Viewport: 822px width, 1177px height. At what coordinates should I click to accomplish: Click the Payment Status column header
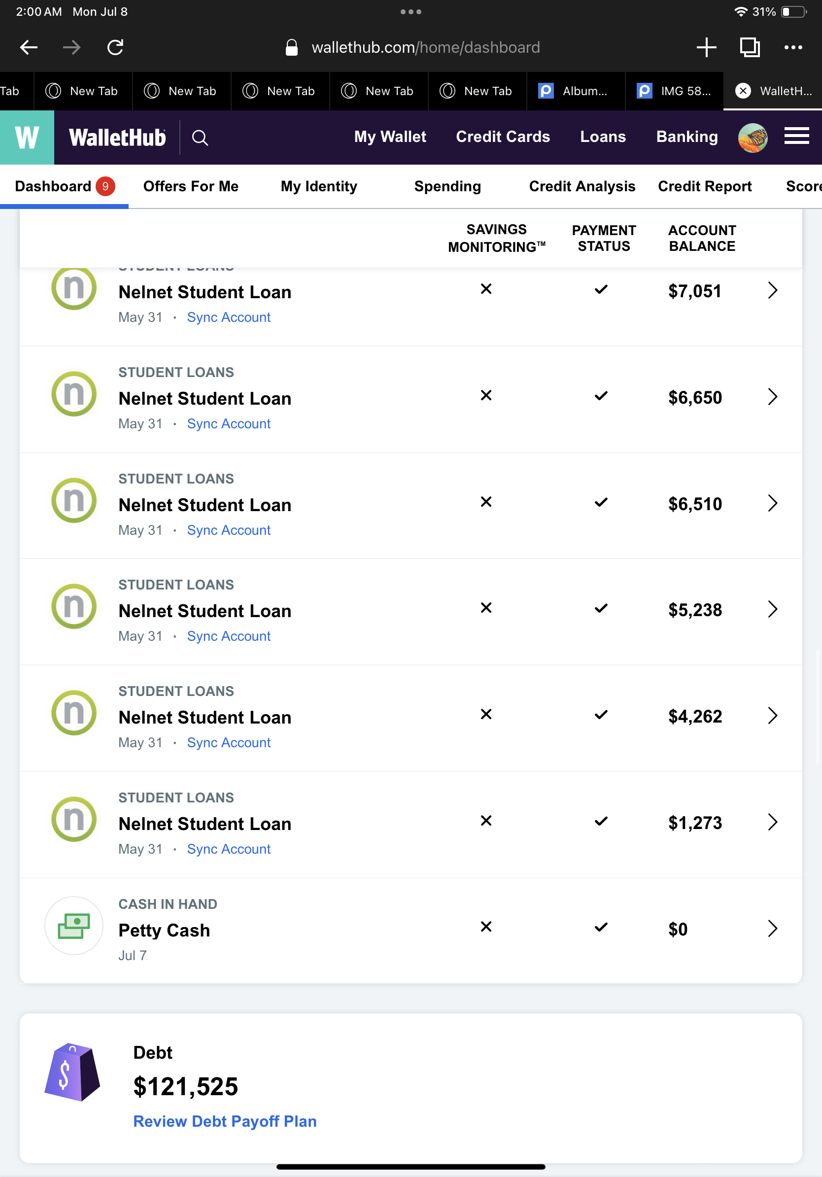[x=604, y=238]
